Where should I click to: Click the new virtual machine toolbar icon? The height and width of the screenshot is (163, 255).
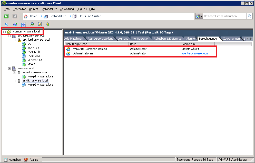(x=7, y=24)
